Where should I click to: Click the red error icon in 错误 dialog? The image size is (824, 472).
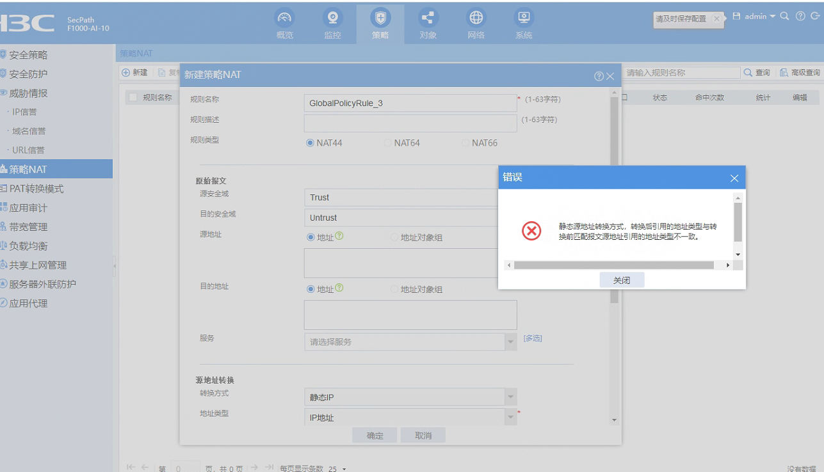(531, 231)
